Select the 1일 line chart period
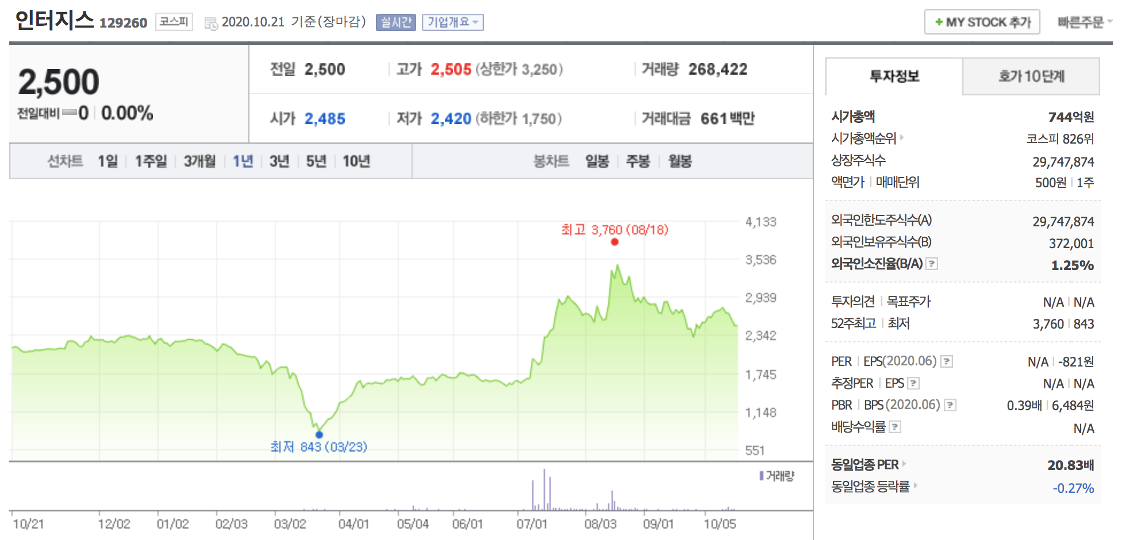1122x540 pixels. [107, 161]
